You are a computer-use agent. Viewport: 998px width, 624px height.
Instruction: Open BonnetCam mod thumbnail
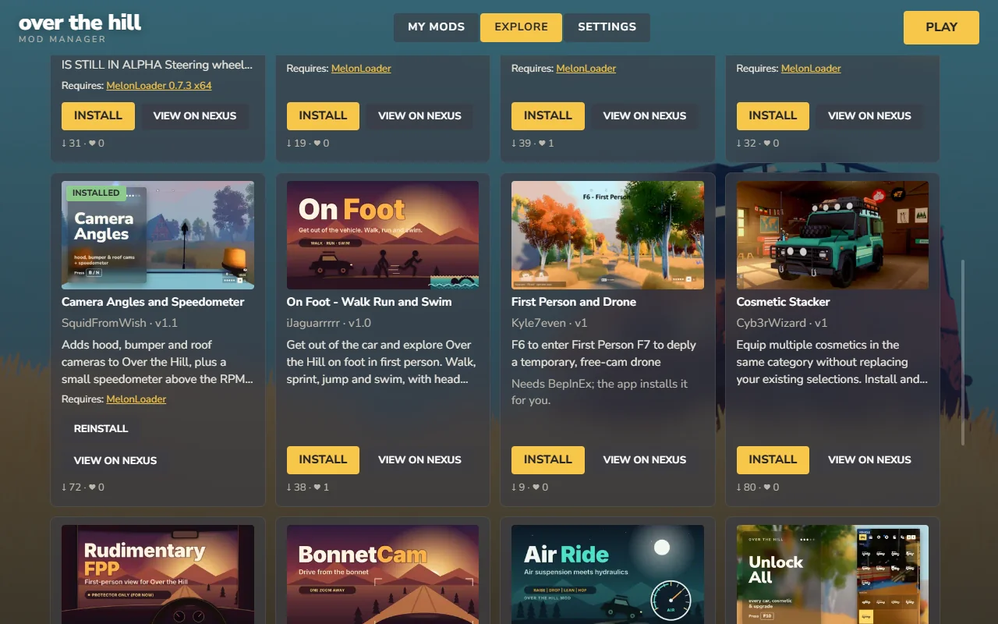[383, 575]
